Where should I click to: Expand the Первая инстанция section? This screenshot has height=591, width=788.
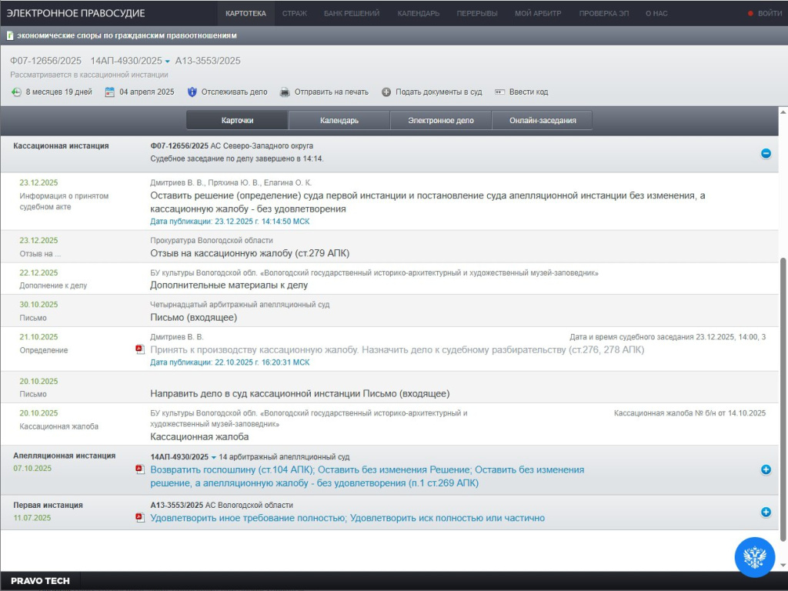[766, 512]
